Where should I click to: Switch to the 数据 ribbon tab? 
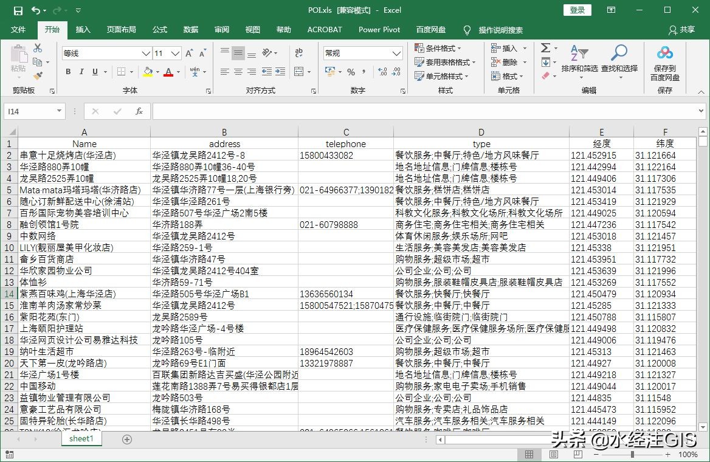click(x=190, y=30)
